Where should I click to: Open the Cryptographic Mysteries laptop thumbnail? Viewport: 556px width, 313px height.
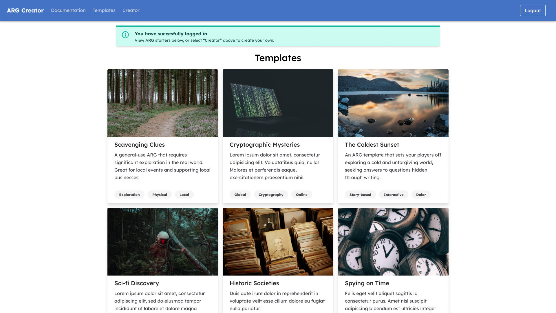278,103
